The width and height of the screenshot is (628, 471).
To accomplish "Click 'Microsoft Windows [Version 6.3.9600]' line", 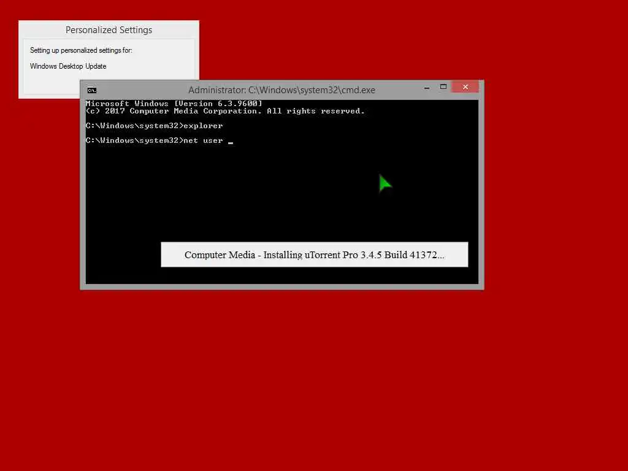I will point(174,103).
